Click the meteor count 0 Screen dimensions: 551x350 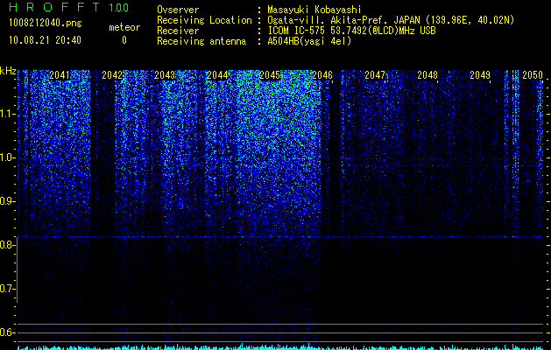124,40
